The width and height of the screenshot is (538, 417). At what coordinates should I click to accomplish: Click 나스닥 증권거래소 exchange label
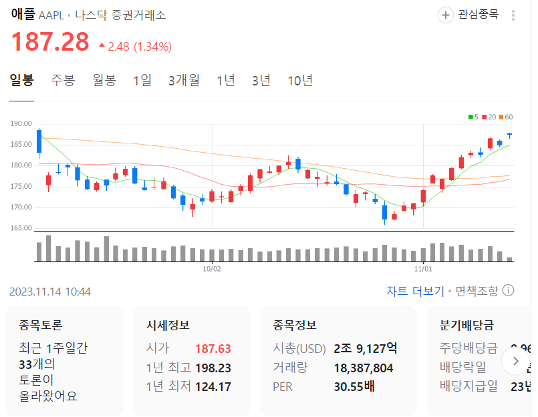point(120,15)
